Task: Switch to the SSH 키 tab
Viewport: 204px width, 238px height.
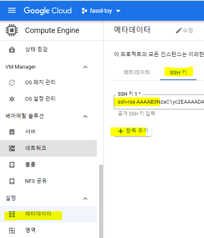Action: coord(178,72)
